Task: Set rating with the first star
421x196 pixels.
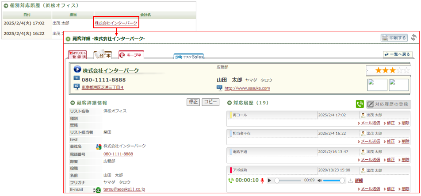Action: click(x=379, y=71)
